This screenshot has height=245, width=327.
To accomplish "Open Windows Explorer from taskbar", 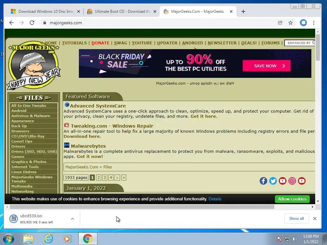I will (x=28, y=239).
